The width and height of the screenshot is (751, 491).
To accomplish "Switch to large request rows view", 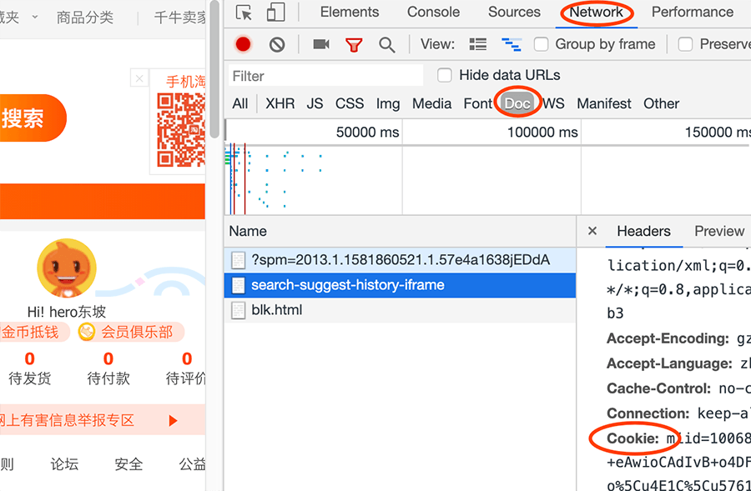I will click(478, 44).
